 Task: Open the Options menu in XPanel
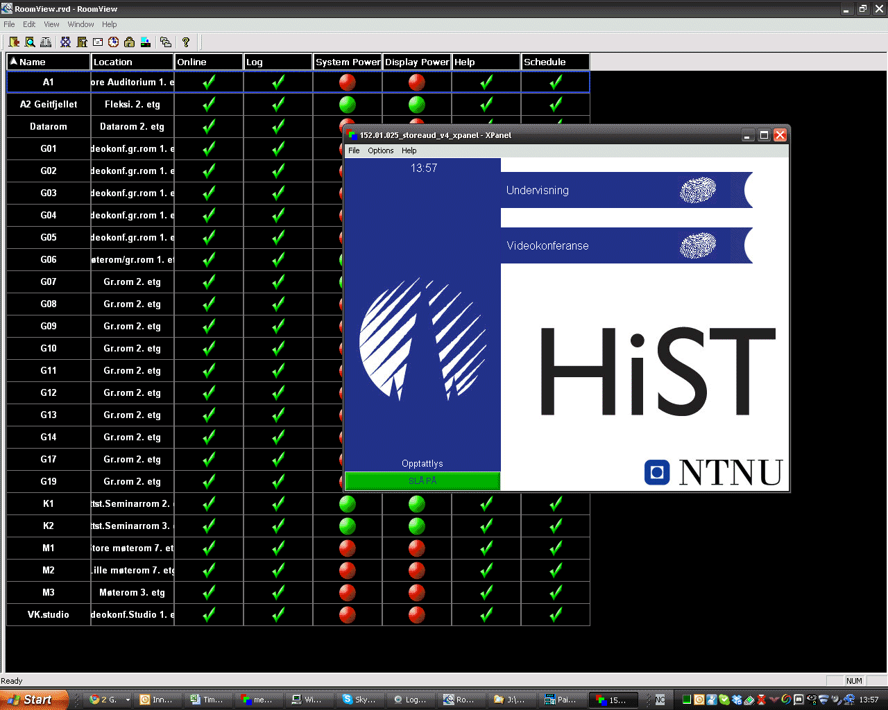(380, 150)
